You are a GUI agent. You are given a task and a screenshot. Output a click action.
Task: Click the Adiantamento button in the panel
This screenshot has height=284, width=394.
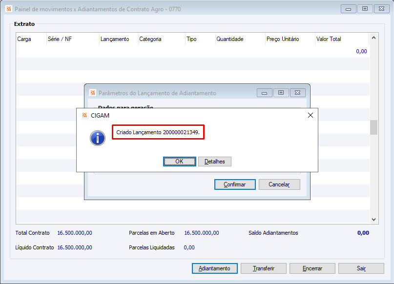215,268
